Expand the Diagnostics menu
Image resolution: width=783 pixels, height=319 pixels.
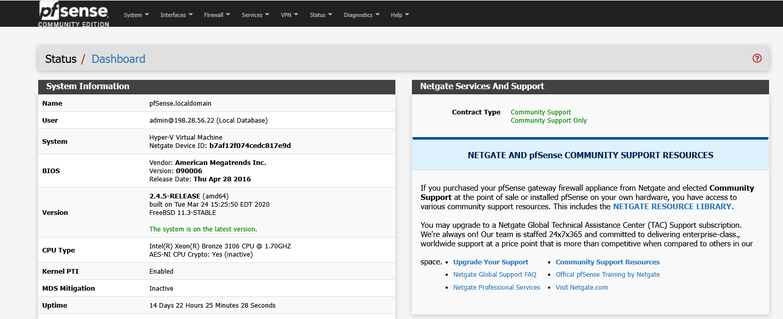[361, 15]
